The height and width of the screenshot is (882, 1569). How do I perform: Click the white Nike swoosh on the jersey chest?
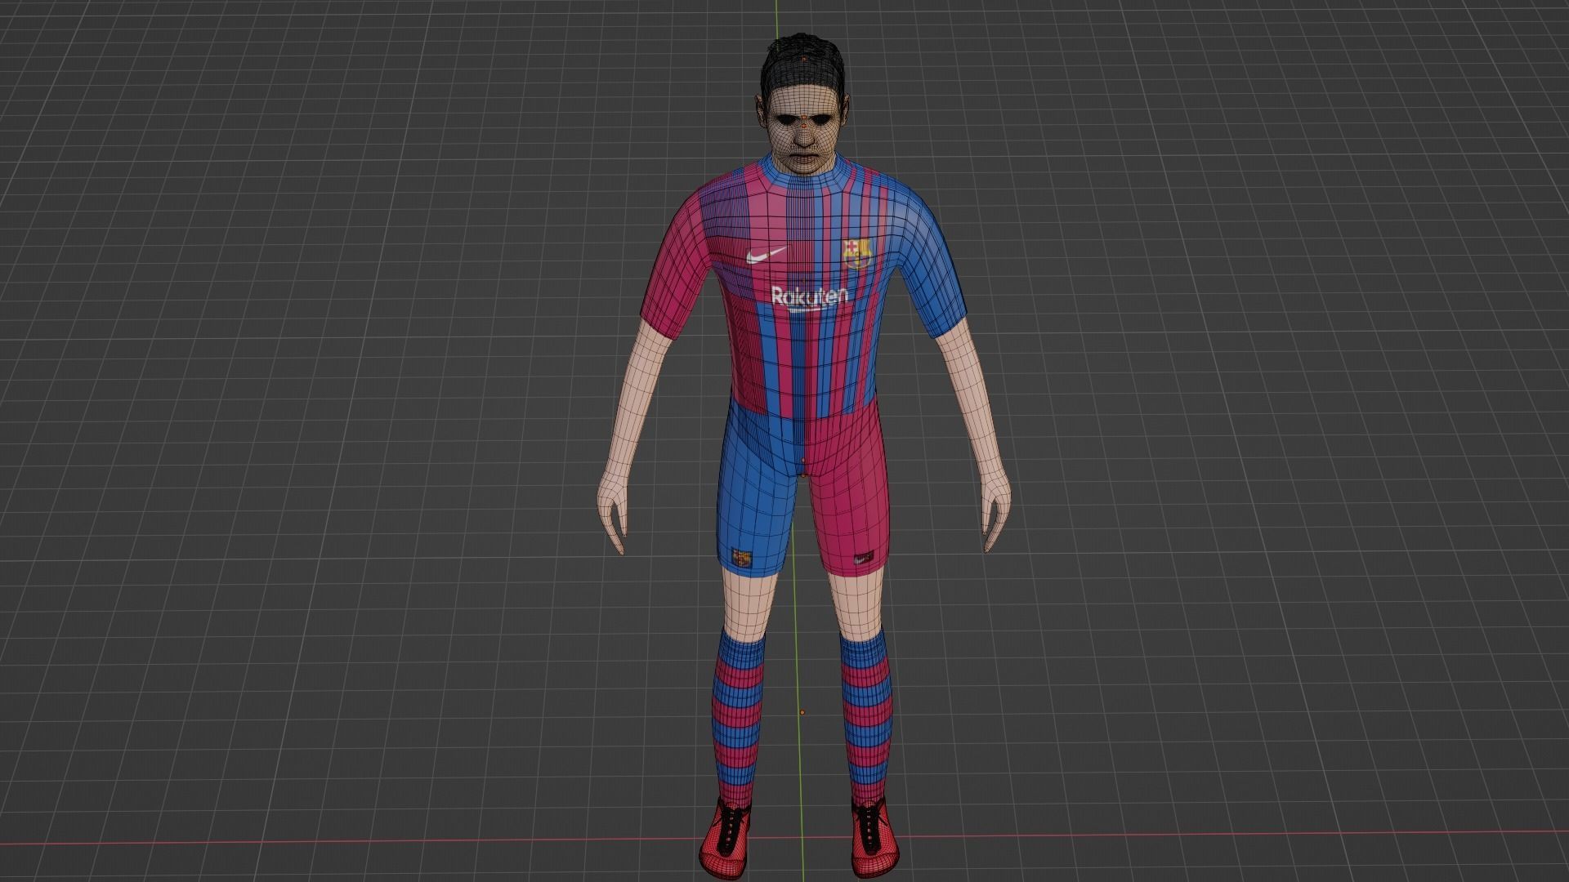766,256
